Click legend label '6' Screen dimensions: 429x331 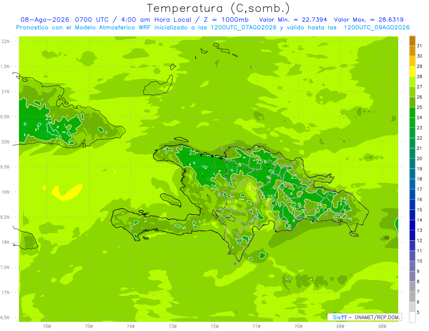(418, 302)
